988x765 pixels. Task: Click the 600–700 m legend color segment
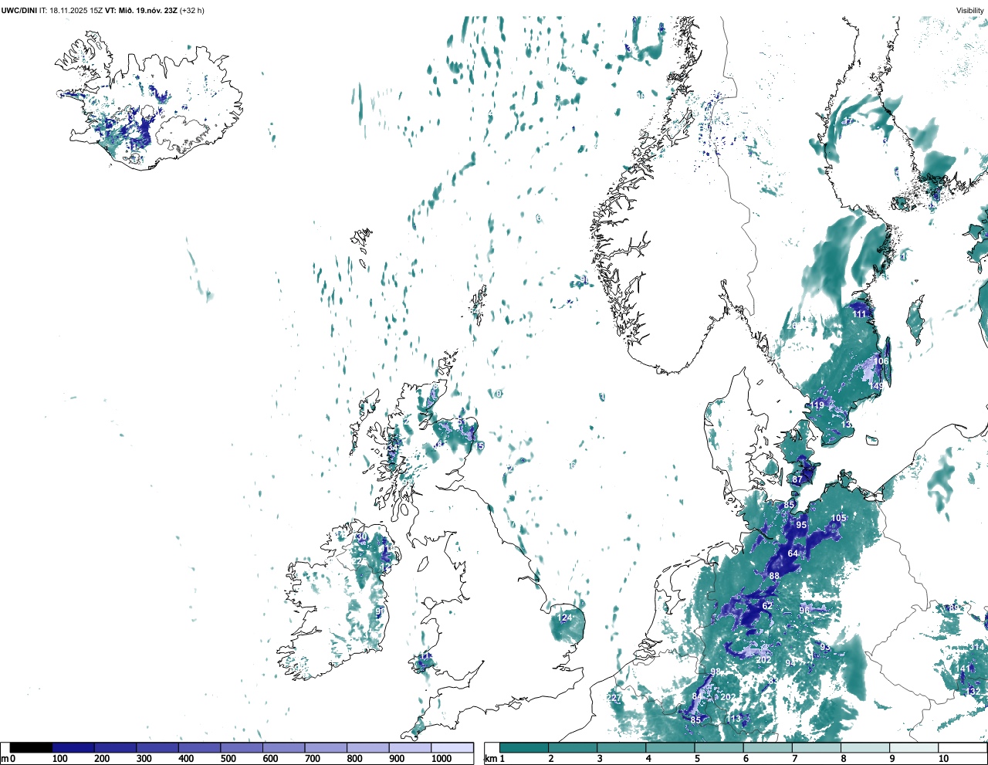[x=284, y=747]
